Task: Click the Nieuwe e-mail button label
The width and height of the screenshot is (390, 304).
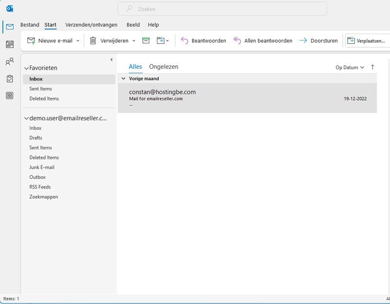Action: coord(56,41)
